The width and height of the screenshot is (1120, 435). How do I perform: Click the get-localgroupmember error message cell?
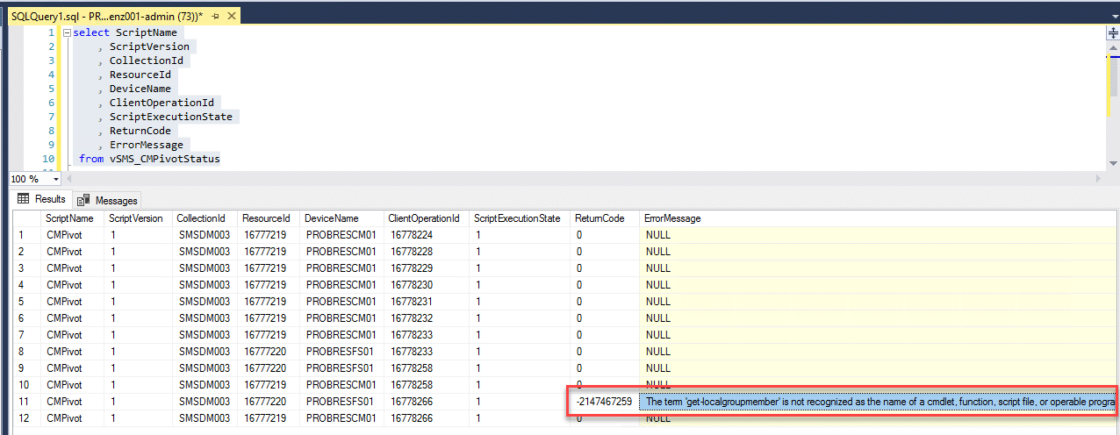[x=879, y=402]
